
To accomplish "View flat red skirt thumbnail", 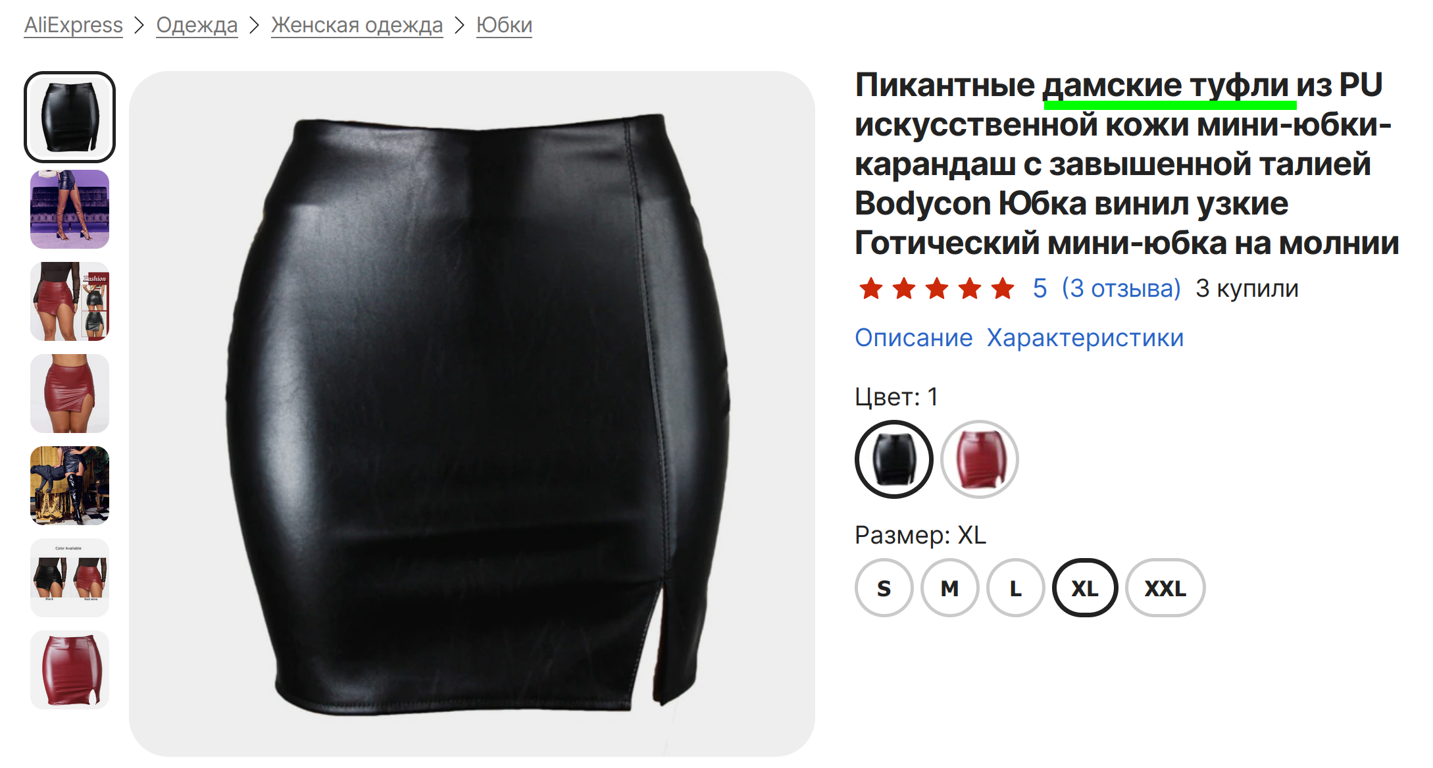I will (70, 670).
